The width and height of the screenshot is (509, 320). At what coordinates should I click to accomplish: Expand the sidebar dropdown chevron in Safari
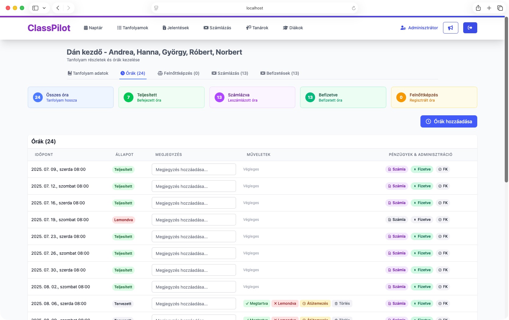(x=44, y=8)
